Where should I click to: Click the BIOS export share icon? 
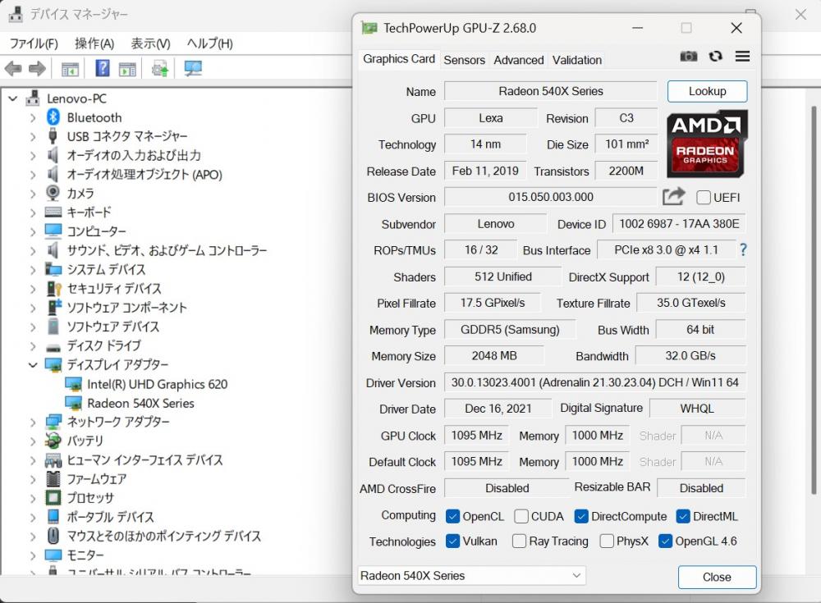pyautogui.click(x=673, y=197)
